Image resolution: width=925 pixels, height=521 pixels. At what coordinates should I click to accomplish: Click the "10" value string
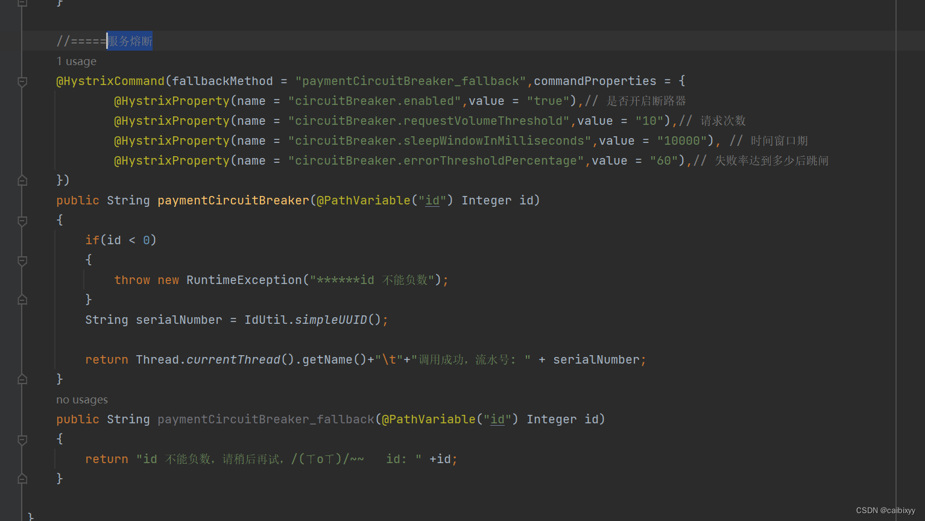[x=649, y=121]
